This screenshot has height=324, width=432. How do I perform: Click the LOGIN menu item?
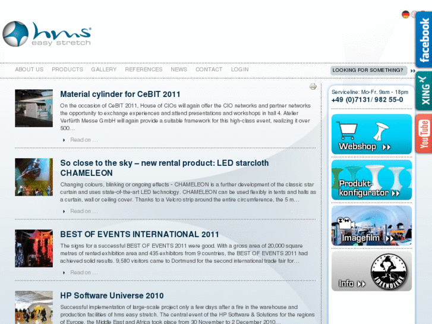point(239,70)
